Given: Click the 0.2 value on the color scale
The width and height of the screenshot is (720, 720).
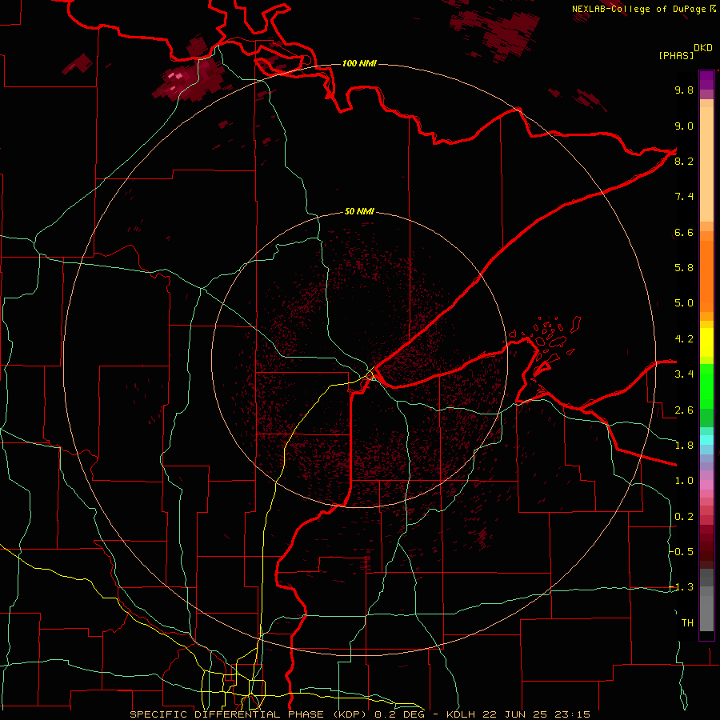Looking at the screenshot, I should coord(684,517).
